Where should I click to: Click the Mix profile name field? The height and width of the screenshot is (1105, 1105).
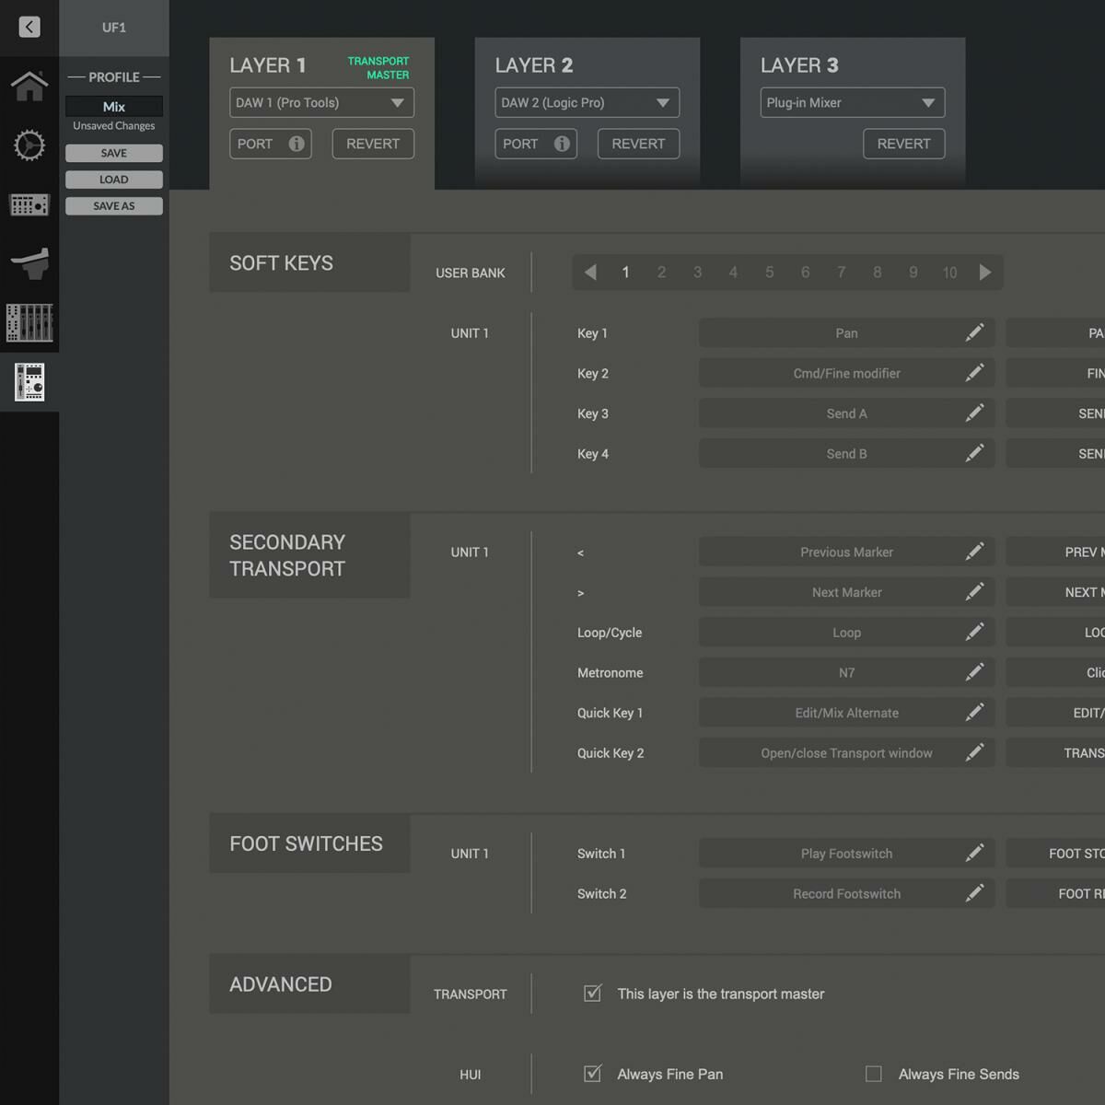click(x=114, y=107)
